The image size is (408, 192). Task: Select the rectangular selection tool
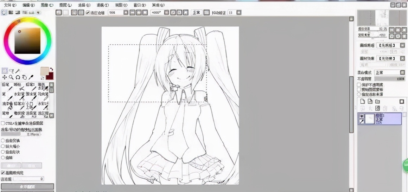[x=5, y=71]
